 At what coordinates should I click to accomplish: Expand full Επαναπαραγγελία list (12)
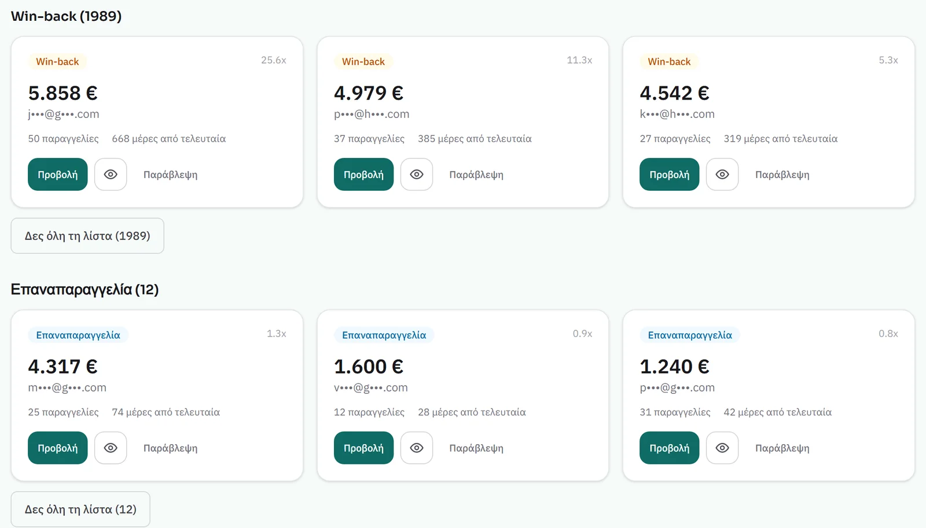[80, 509]
